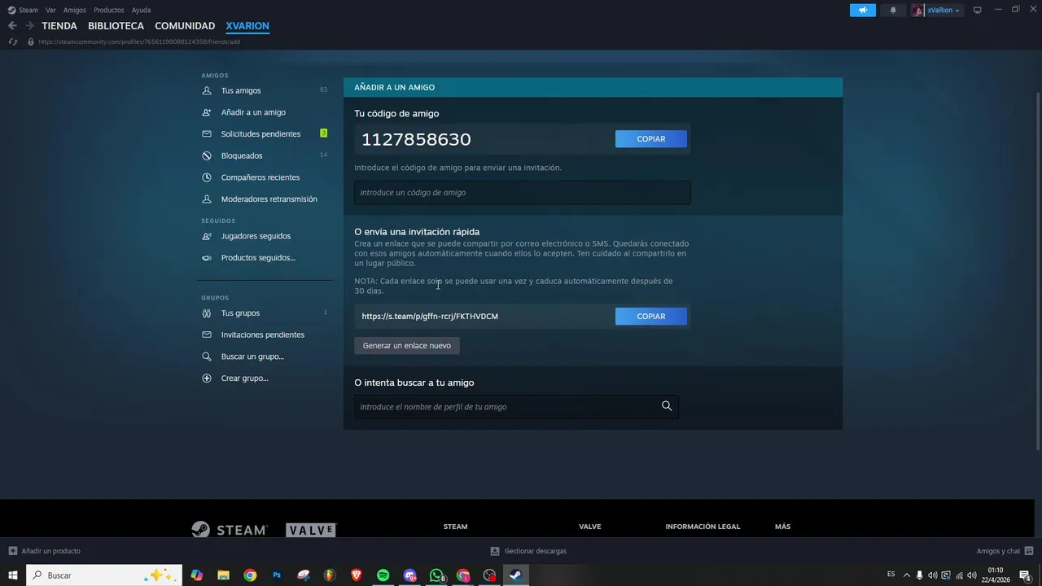
Task: Copy the quick invite link
Action: click(x=651, y=317)
